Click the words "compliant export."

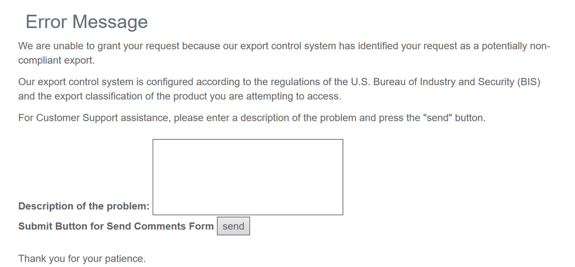click(x=56, y=60)
